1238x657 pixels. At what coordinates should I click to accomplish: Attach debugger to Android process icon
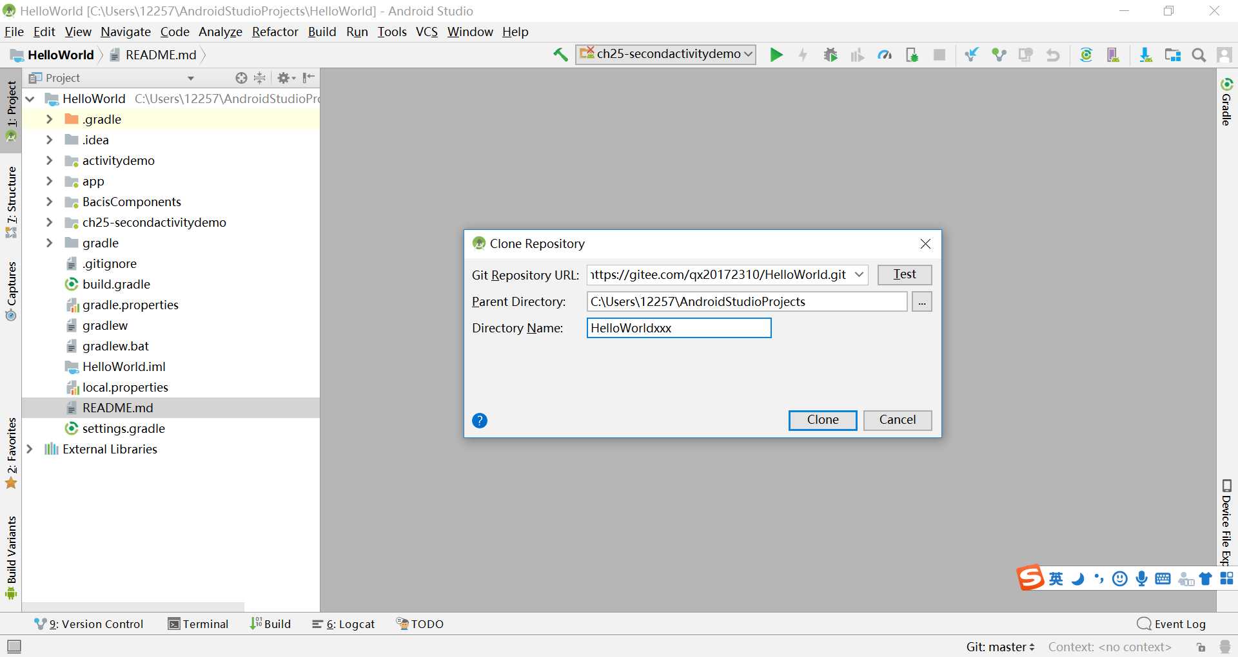(912, 55)
